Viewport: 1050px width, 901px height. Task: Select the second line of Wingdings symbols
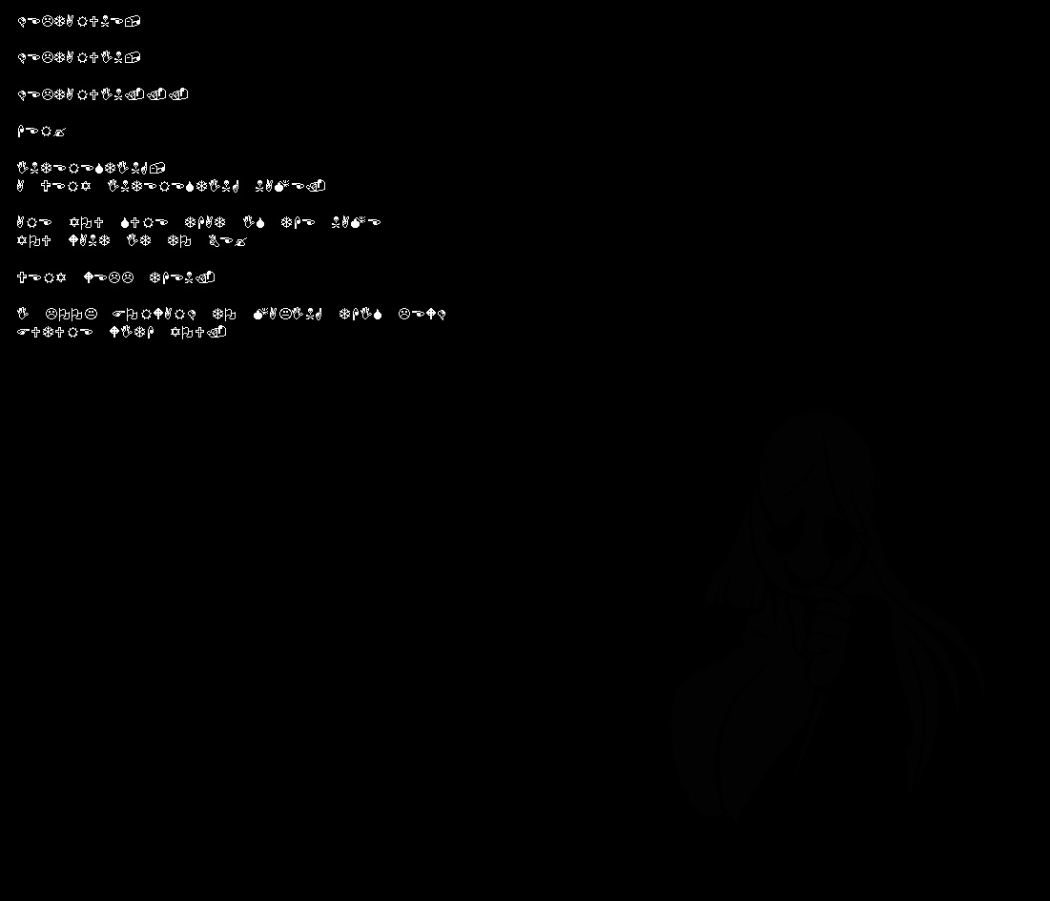[79, 57]
